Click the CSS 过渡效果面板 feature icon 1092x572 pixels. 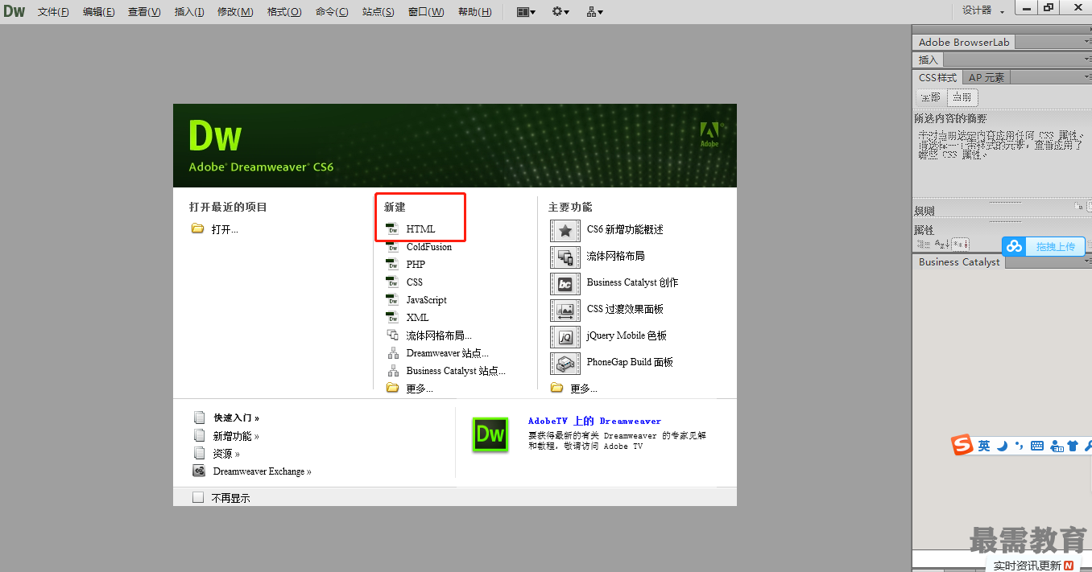(565, 311)
